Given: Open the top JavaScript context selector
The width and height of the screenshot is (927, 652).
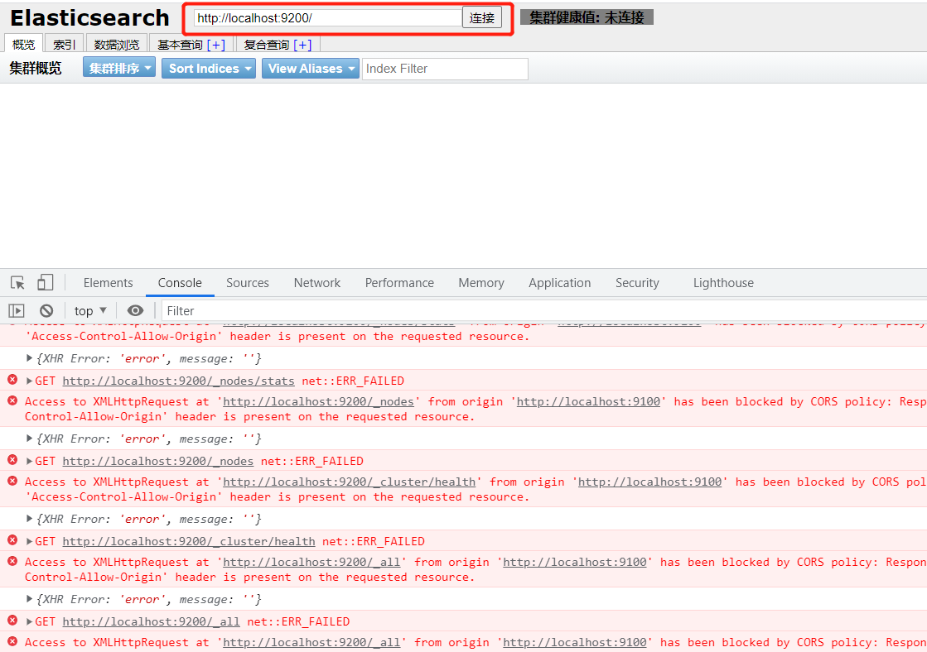Looking at the screenshot, I should (90, 311).
